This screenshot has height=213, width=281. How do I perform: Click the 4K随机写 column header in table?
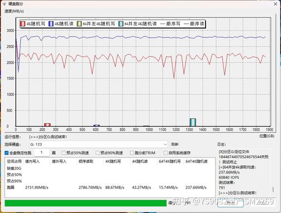(113, 161)
